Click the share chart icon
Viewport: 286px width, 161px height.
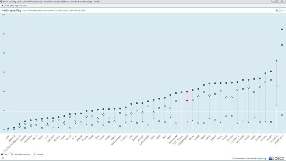tap(283, 11)
